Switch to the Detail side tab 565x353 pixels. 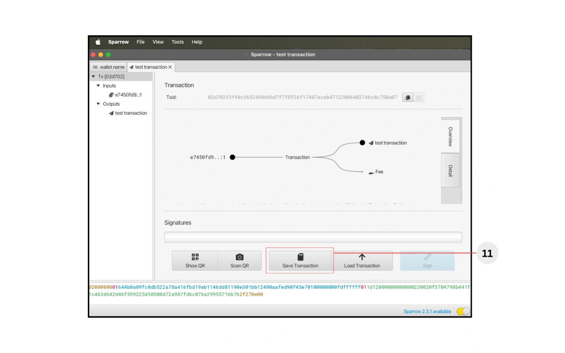point(450,170)
